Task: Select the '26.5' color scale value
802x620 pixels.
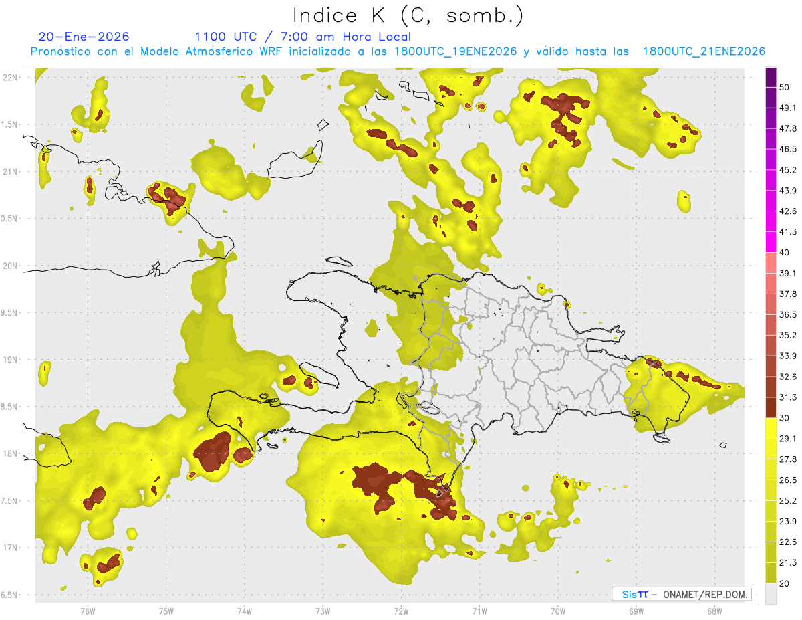Action: click(788, 480)
